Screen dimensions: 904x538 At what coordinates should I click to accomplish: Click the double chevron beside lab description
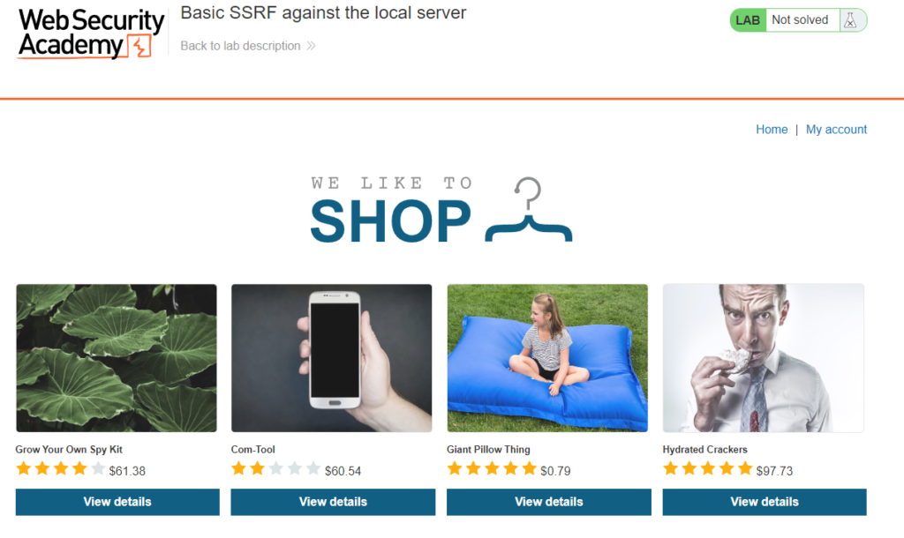(312, 46)
